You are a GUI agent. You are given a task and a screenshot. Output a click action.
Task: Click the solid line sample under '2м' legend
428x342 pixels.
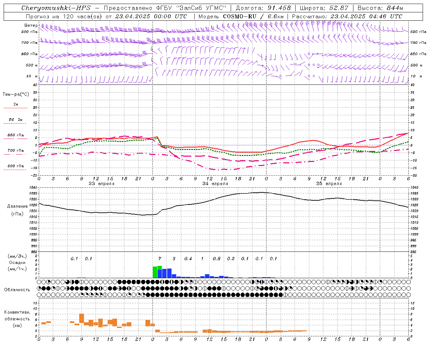pyautogui.click(x=15, y=108)
